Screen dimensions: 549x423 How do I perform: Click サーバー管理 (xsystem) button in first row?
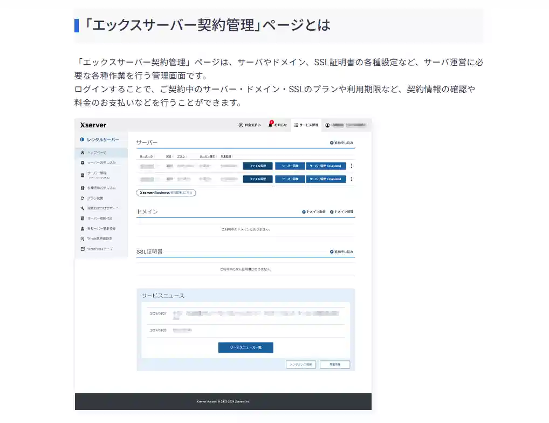click(x=326, y=166)
